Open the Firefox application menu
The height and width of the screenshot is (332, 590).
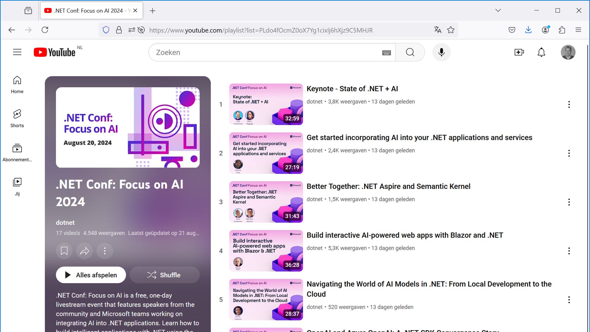click(578, 30)
